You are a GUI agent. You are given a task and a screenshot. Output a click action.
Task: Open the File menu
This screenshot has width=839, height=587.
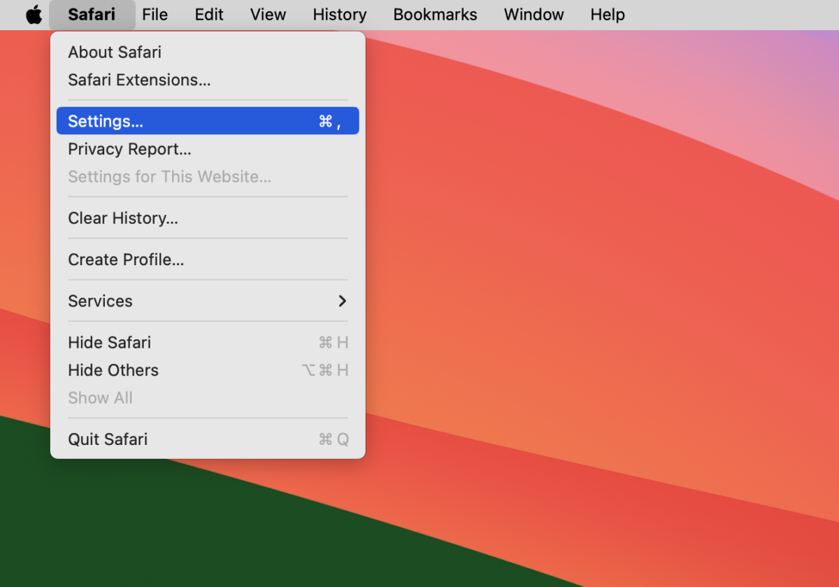(155, 15)
